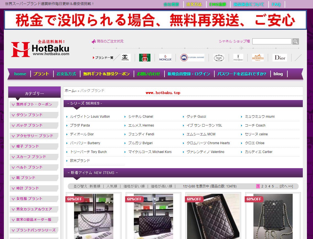Click the magnifier search button
This screenshot has height=239, width=313.
coord(296,42)
